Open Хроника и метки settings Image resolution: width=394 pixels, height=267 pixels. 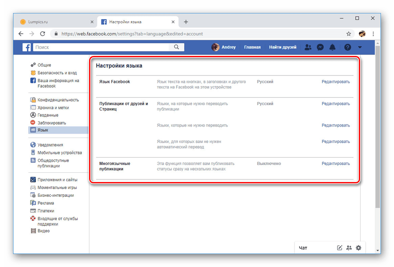click(53, 108)
